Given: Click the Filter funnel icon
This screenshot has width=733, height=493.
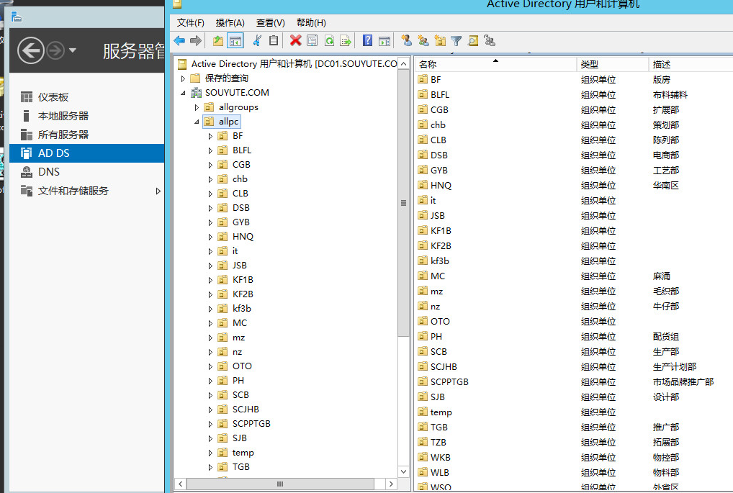Looking at the screenshot, I should [x=457, y=40].
